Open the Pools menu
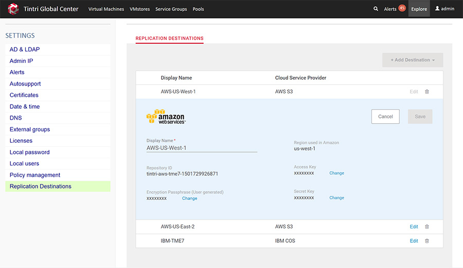 pyautogui.click(x=198, y=9)
